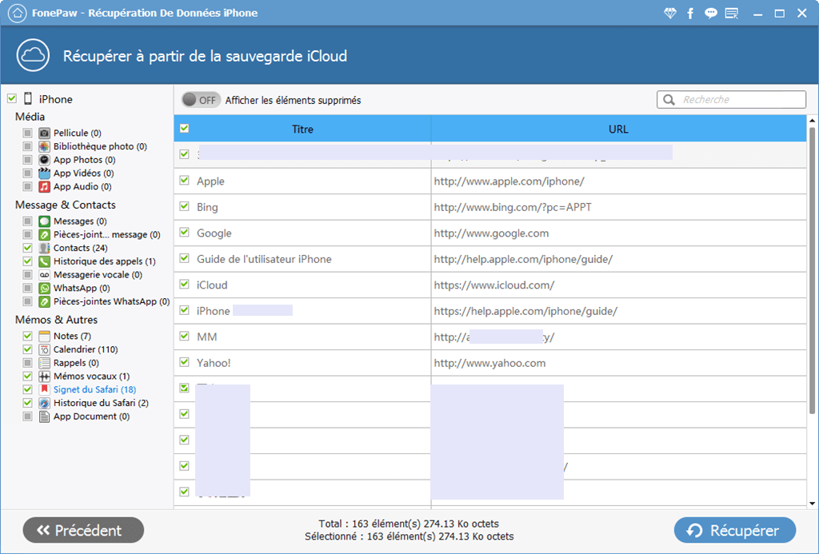The height and width of the screenshot is (554, 819).
Task: Uncheck the iPhone root checkbox
Action: coord(12,98)
